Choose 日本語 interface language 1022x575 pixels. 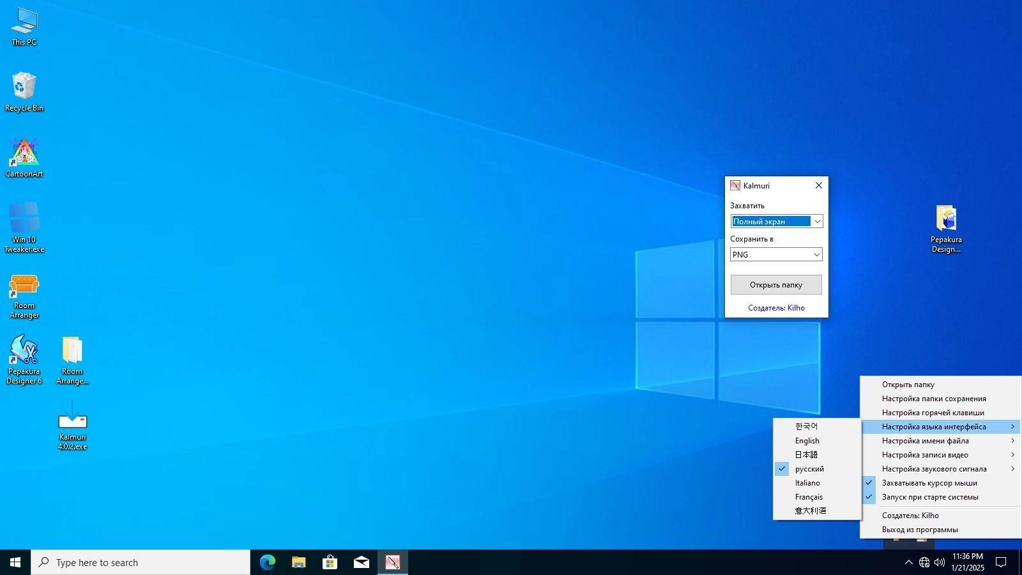[817, 455]
